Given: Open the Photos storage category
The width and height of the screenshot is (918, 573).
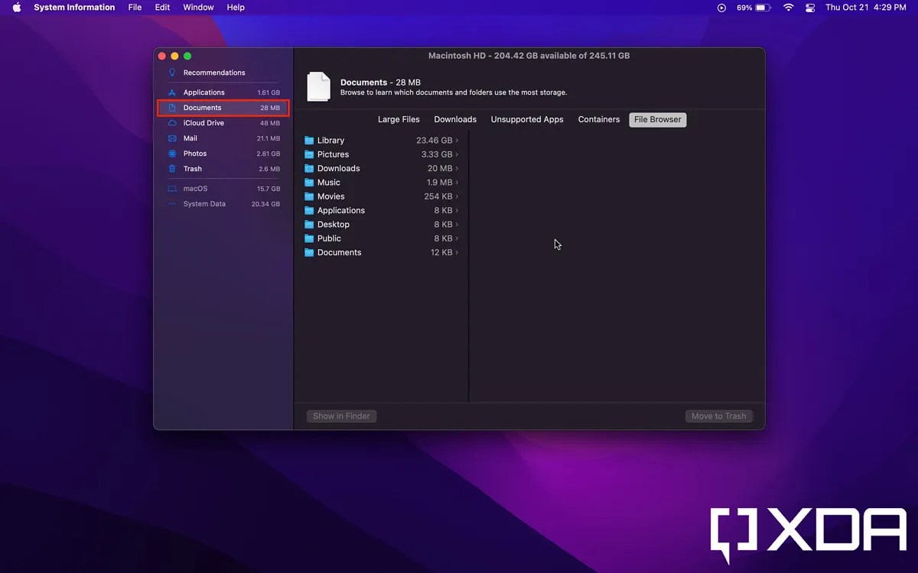Looking at the screenshot, I should [195, 153].
